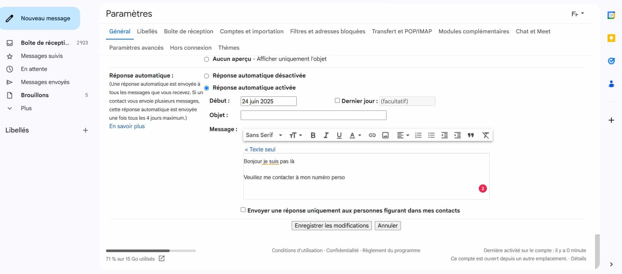Open Google Tasks side panel icon
This screenshot has width=622, height=274.
[611, 61]
